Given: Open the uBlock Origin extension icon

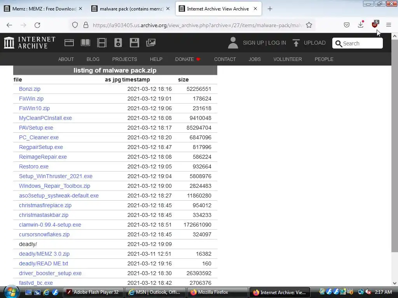Looking at the screenshot, I should click(x=375, y=24).
